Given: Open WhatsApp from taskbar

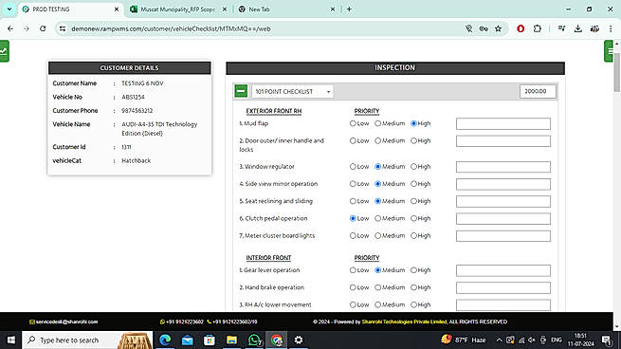Looking at the screenshot, I should coord(254,340).
